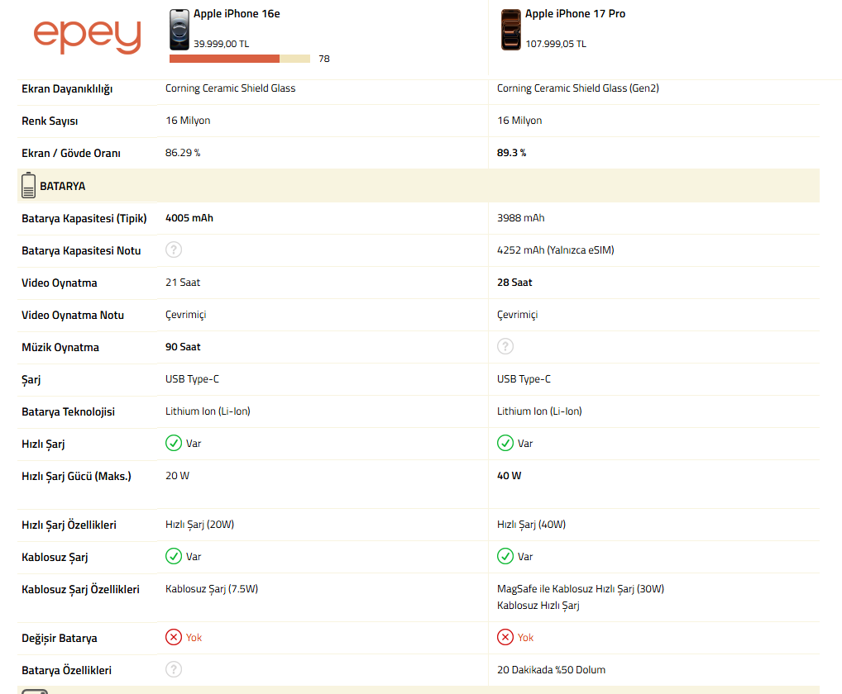This screenshot has height=694, width=842.
Task: Click the green check for iPhone 17 Pro Hızlı Şarj
Action: 505,443
